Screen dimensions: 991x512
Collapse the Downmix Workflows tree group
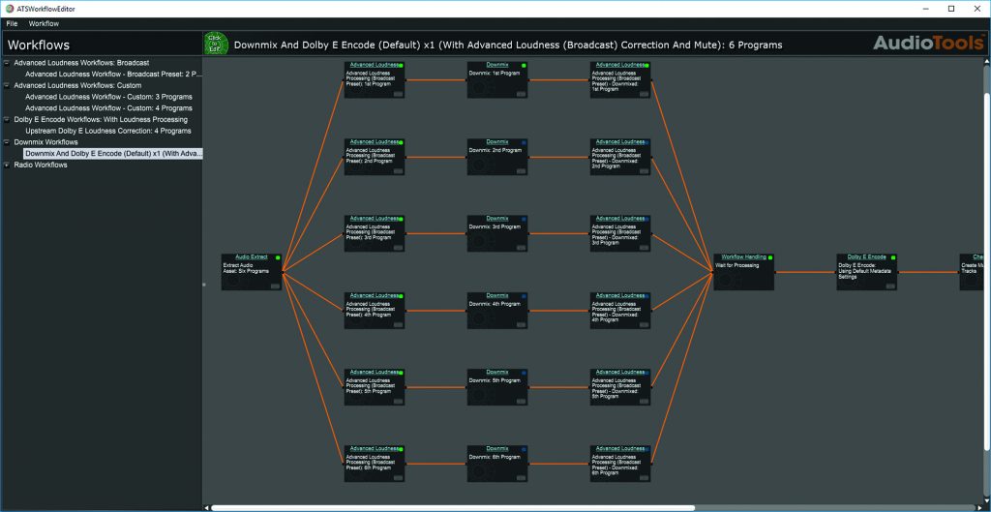pos(7,142)
